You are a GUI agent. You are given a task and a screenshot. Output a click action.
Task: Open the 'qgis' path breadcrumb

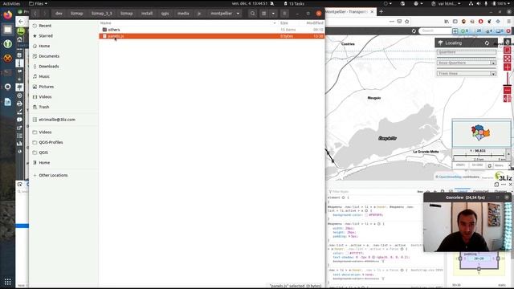pyautogui.click(x=165, y=14)
